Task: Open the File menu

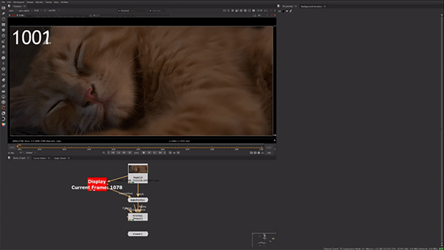Action: 3,2
